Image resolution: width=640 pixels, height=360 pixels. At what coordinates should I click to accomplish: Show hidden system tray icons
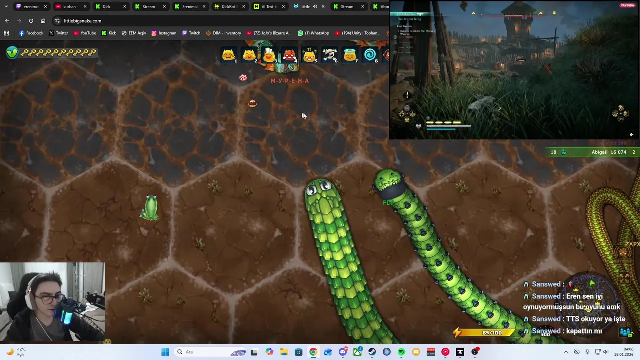(566, 352)
